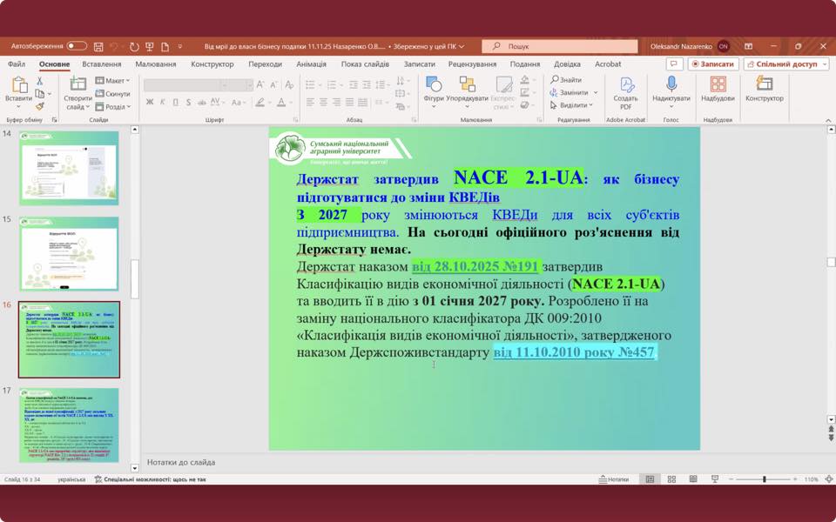Image resolution: width=836 pixels, height=522 pixels.
Task: Expand the Макет layout dropdown
Action: [x=113, y=81]
